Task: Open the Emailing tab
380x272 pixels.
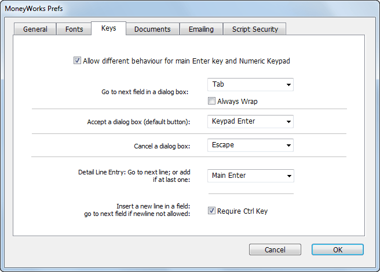Action: tap(201, 29)
